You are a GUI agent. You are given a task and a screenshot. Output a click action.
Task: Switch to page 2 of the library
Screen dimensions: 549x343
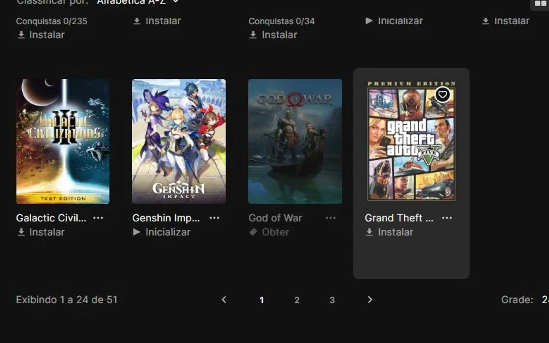[x=297, y=300]
